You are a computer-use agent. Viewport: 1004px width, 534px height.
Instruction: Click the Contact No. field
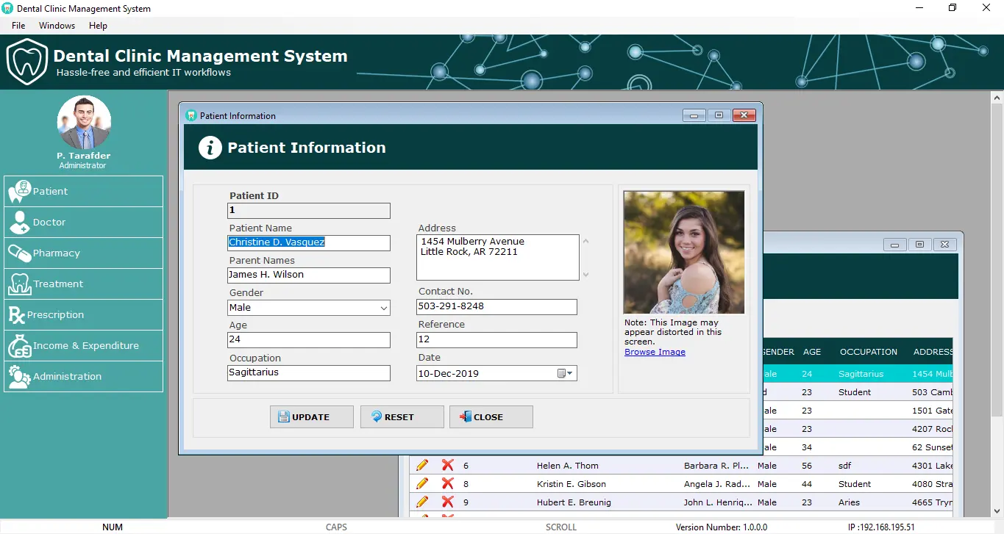(496, 306)
